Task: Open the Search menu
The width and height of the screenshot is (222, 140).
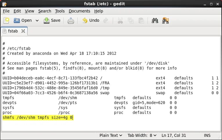Action: tap(45, 11)
